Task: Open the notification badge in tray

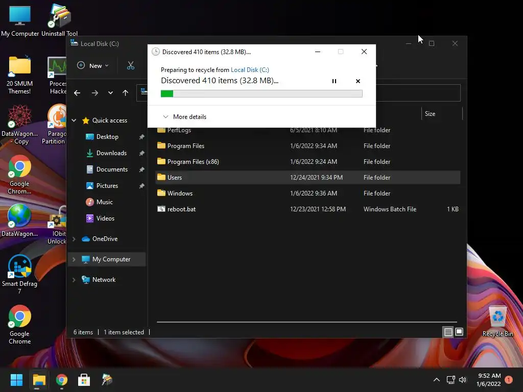Action: click(x=509, y=380)
